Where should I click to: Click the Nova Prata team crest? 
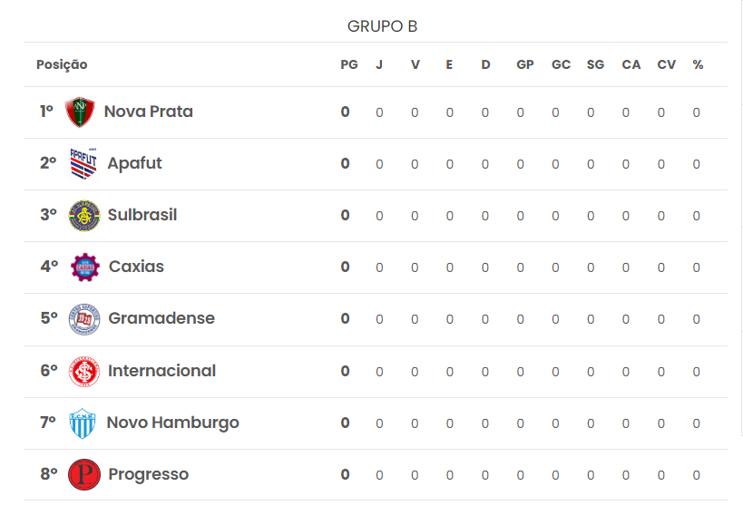point(80,112)
